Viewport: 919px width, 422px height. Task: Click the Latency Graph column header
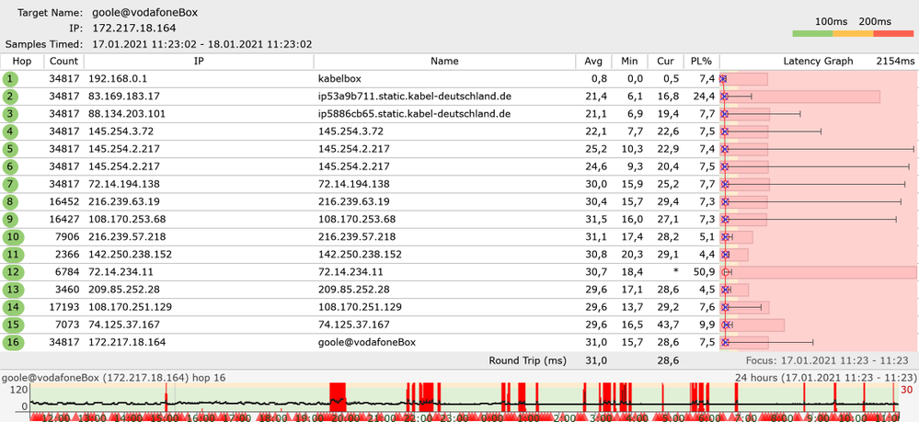coord(818,61)
